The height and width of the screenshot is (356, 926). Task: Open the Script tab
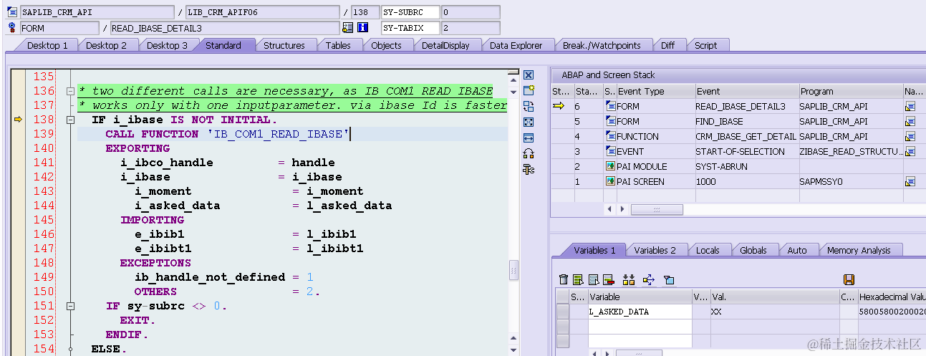706,45
